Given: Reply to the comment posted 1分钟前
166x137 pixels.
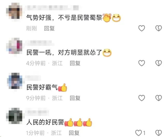Looking at the screenshot, I should pos(74,133).
